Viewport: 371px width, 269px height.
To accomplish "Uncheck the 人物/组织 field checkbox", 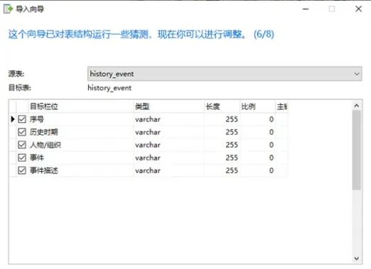I will [x=22, y=145].
